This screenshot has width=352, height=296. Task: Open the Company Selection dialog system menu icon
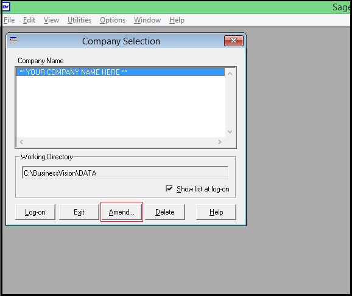(x=13, y=40)
